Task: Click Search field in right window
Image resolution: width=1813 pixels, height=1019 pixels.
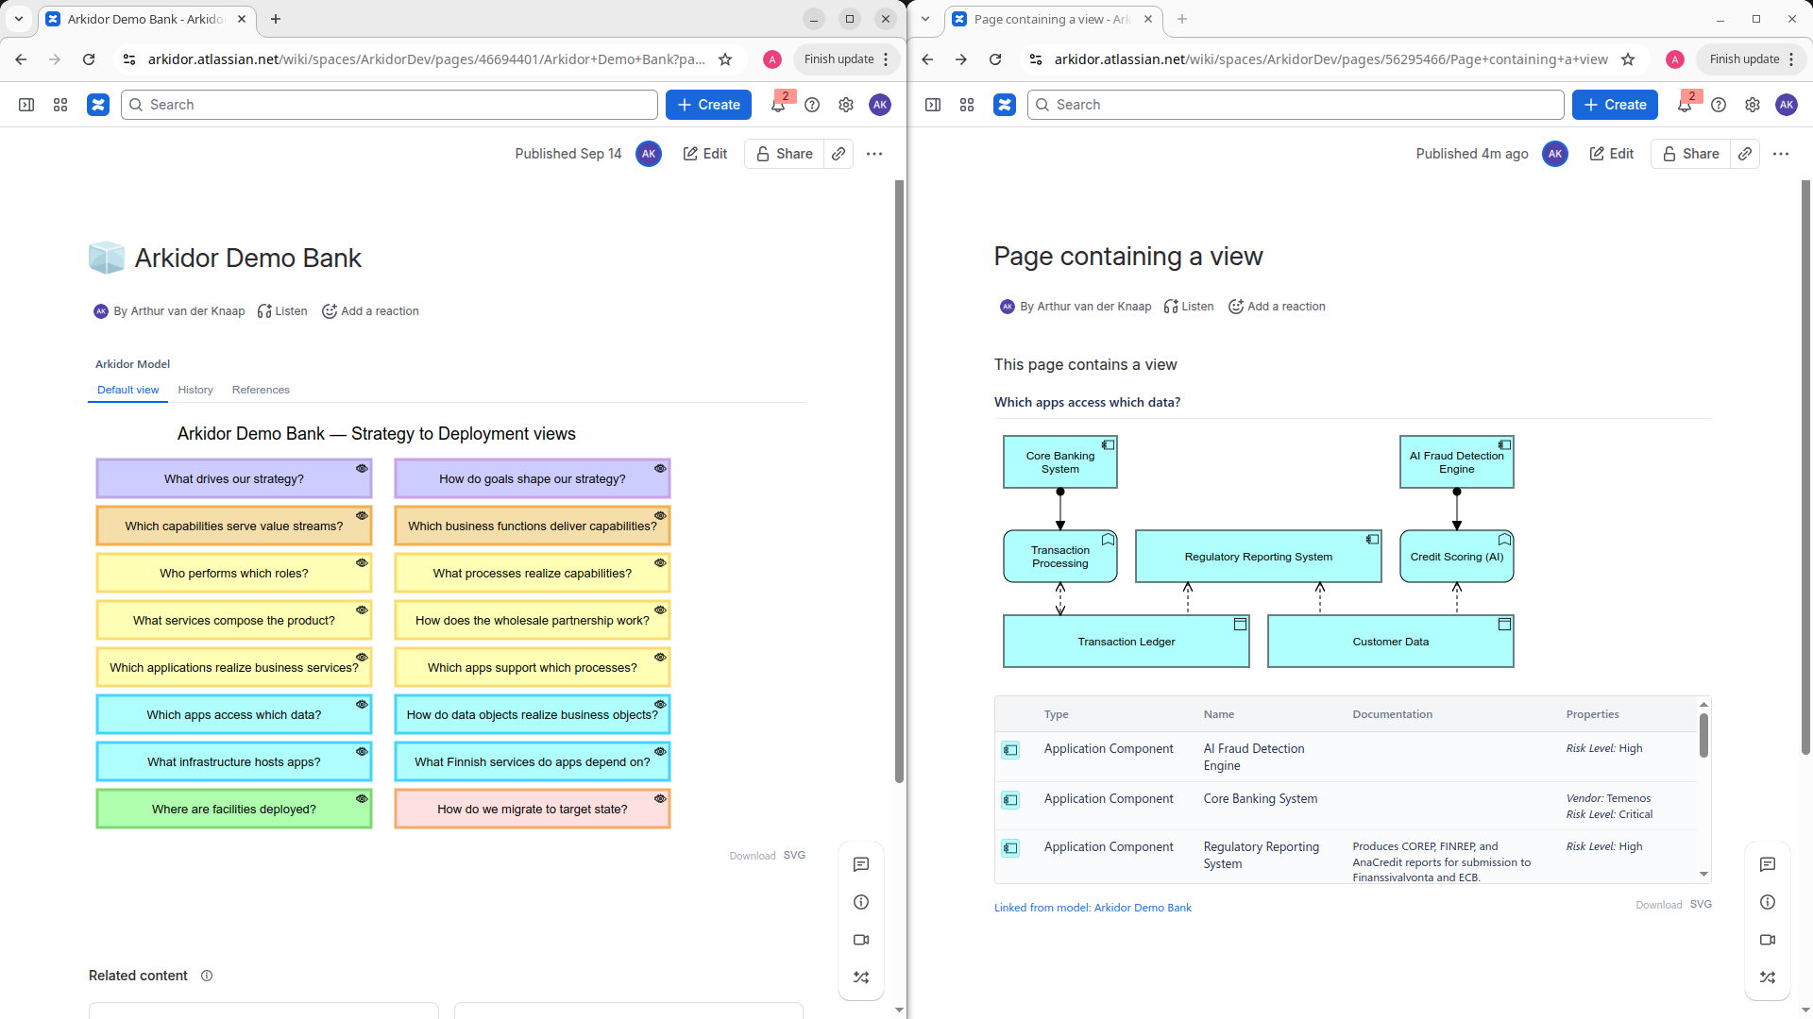Action: (x=1296, y=105)
